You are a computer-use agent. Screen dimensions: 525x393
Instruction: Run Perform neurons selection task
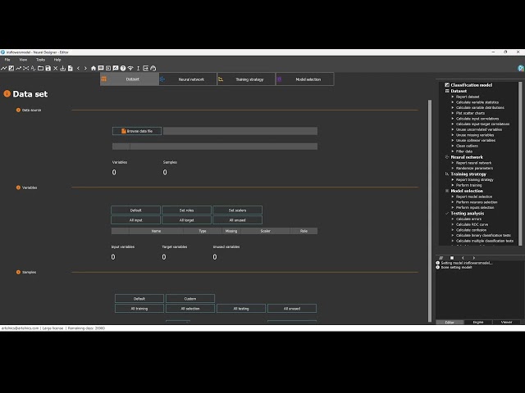[477, 202]
